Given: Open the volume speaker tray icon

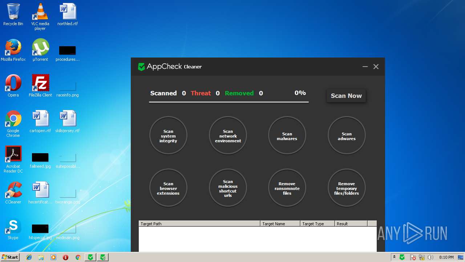Looking at the screenshot, I should [430, 257].
